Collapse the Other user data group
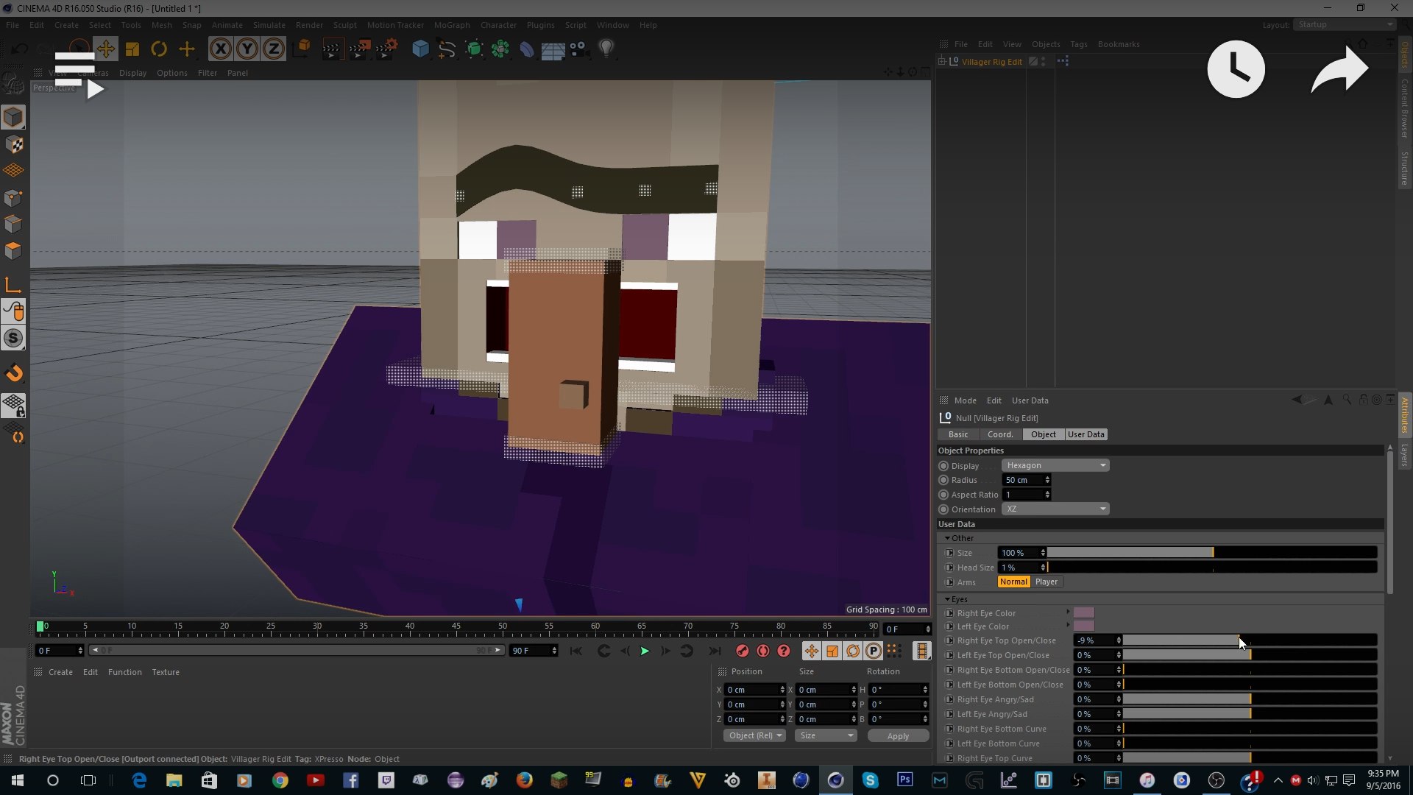The image size is (1413, 795). coord(948,538)
